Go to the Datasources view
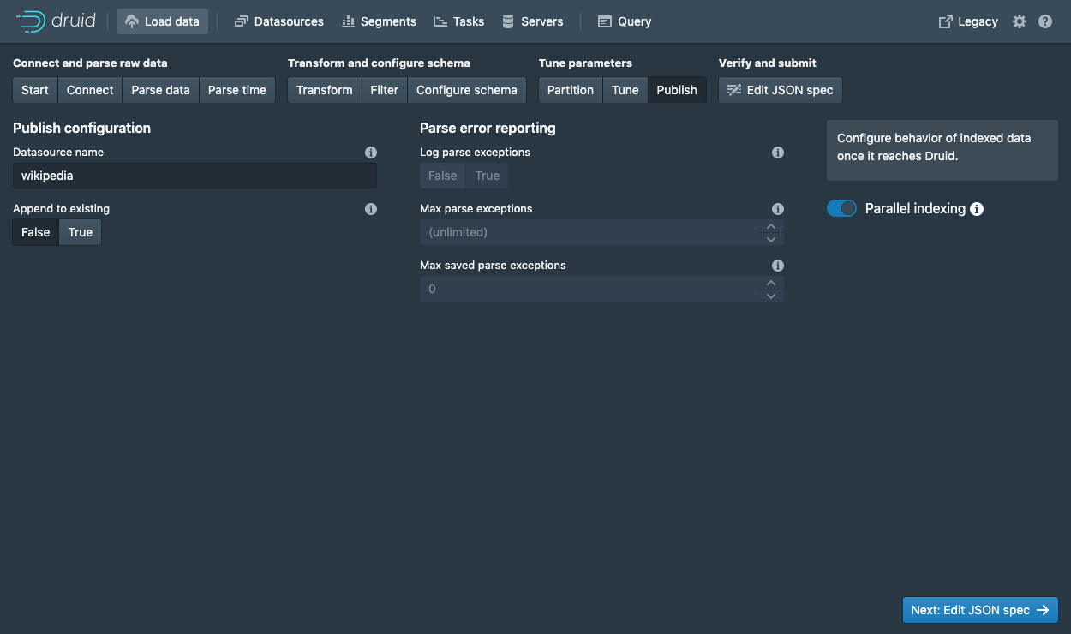Viewport: 1071px width, 634px height. 279,21
